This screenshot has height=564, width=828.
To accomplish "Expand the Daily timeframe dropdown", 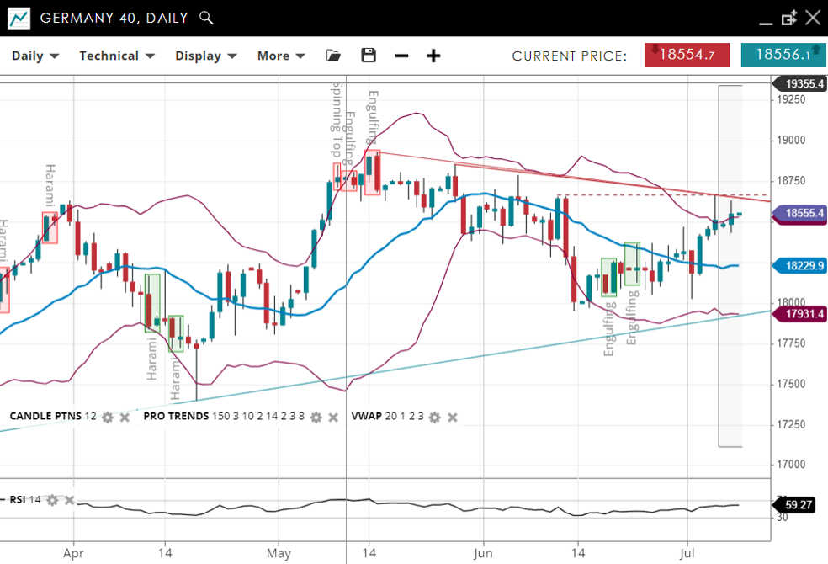I will click(34, 56).
